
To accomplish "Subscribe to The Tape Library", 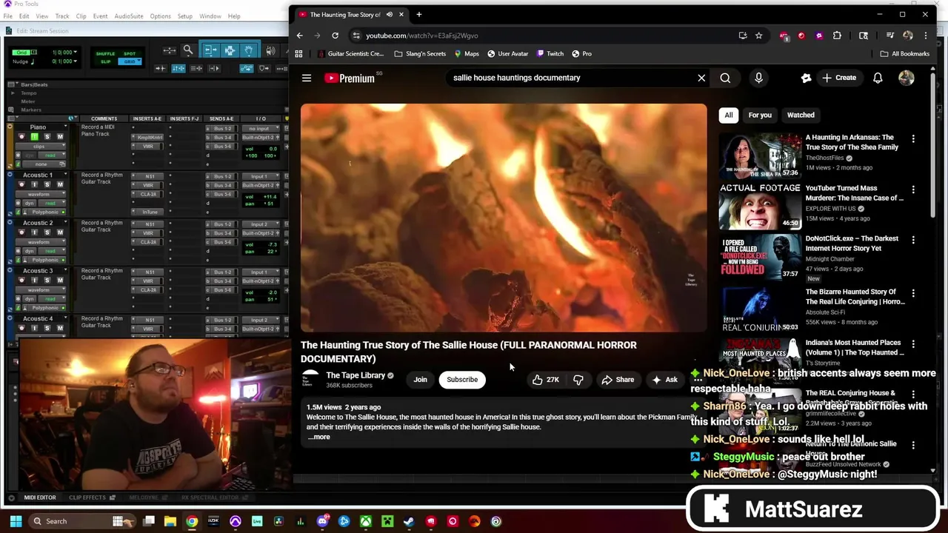I will pos(462,380).
